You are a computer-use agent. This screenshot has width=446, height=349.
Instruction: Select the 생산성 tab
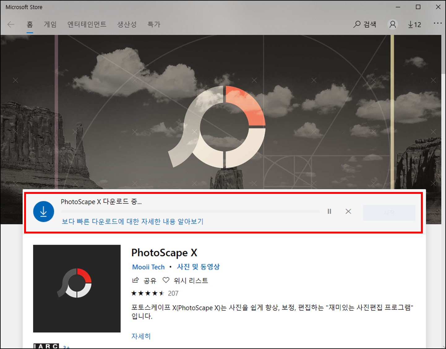coord(127,24)
